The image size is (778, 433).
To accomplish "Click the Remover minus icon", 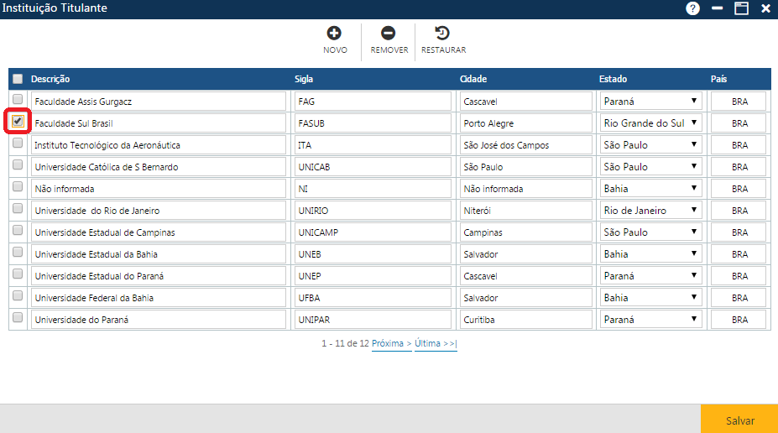I will point(388,34).
